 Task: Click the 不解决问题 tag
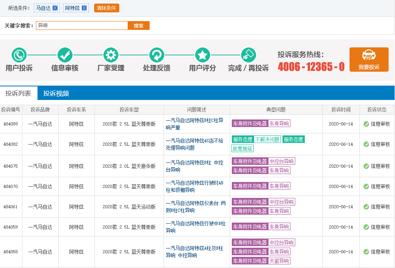267,139
